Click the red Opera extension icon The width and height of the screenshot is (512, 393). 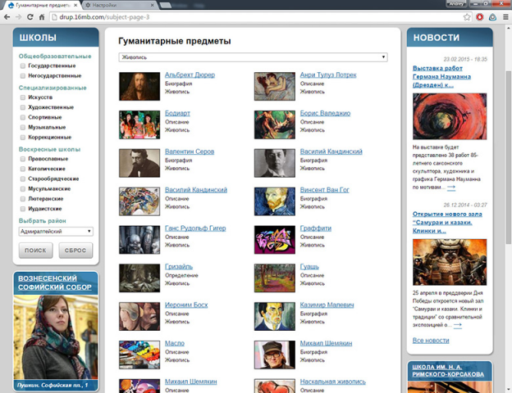tap(479, 17)
